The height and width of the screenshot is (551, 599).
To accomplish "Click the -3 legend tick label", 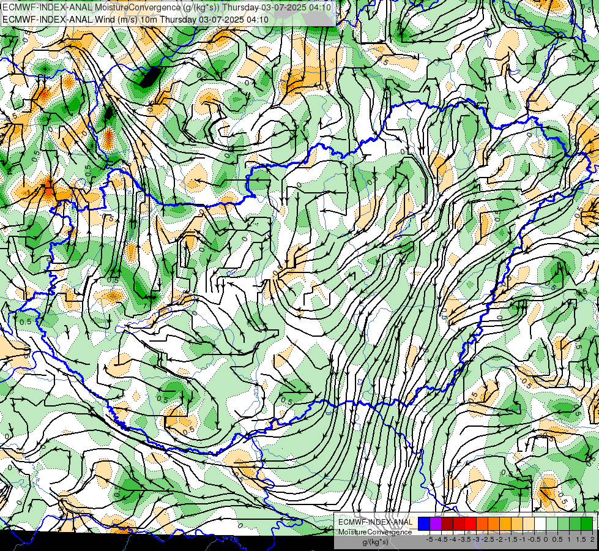I will 477,539.
